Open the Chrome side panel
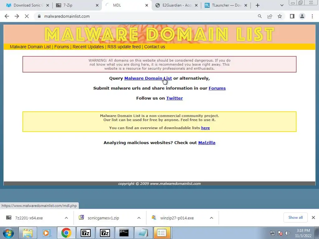The image size is (319, 239). [x=292, y=16]
